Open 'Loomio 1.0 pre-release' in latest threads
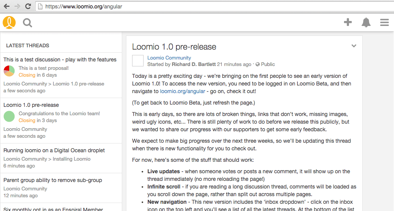The image size is (394, 211). (x=31, y=105)
